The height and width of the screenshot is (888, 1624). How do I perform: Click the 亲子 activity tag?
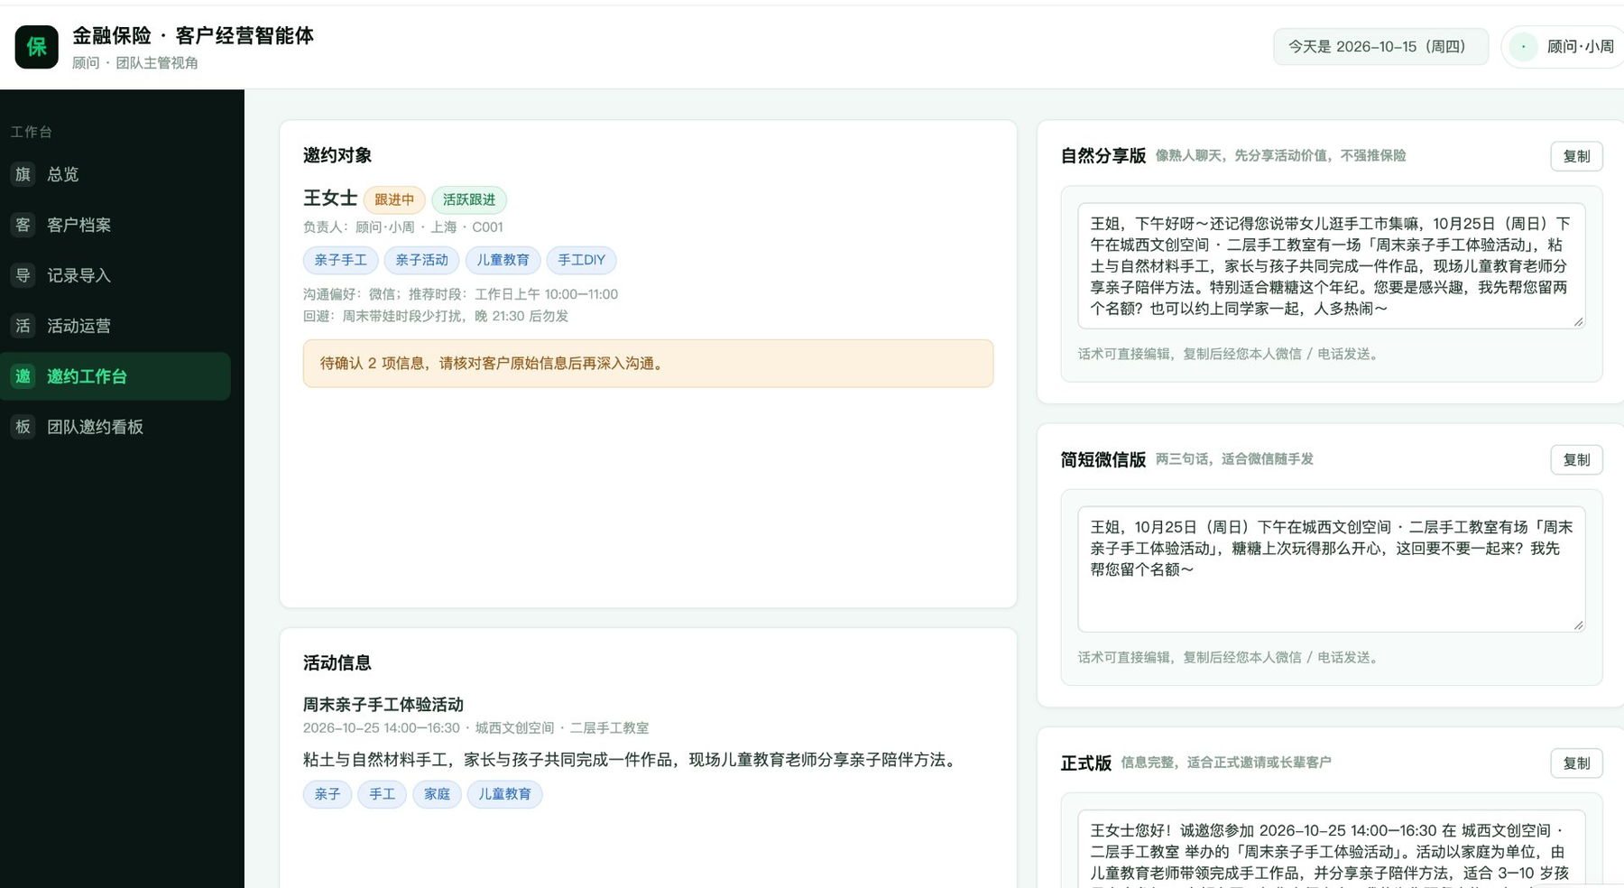tap(328, 794)
